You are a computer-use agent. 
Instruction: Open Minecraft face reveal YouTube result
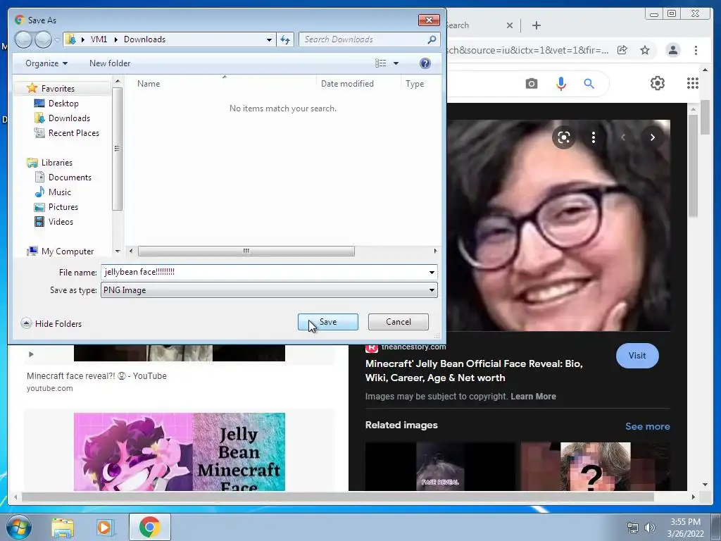[96, 376]
